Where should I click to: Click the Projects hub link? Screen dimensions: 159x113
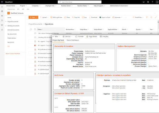pos(11,9)
